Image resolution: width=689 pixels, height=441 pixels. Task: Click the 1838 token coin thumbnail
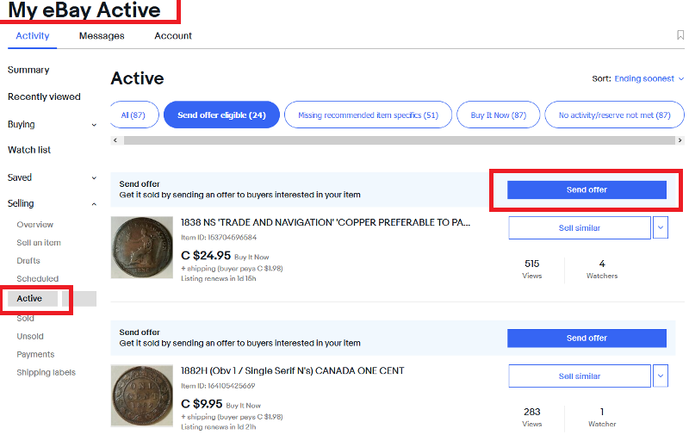coord(142,247)
